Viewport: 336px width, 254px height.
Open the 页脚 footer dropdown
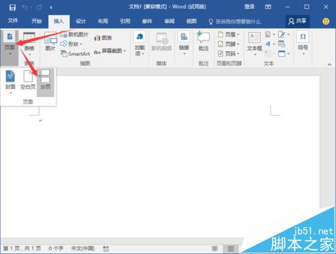tap(228, 44)
